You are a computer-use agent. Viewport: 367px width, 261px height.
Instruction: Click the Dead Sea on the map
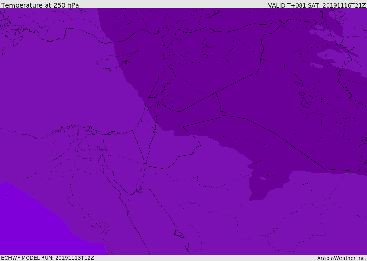tap(156, 126)
